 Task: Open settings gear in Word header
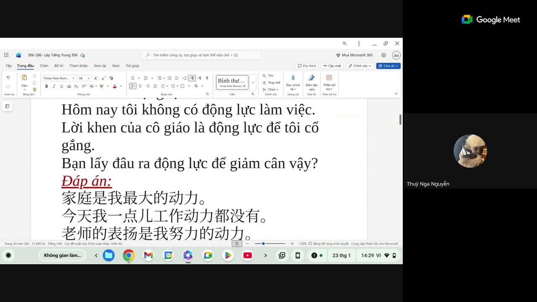point(383,55)
